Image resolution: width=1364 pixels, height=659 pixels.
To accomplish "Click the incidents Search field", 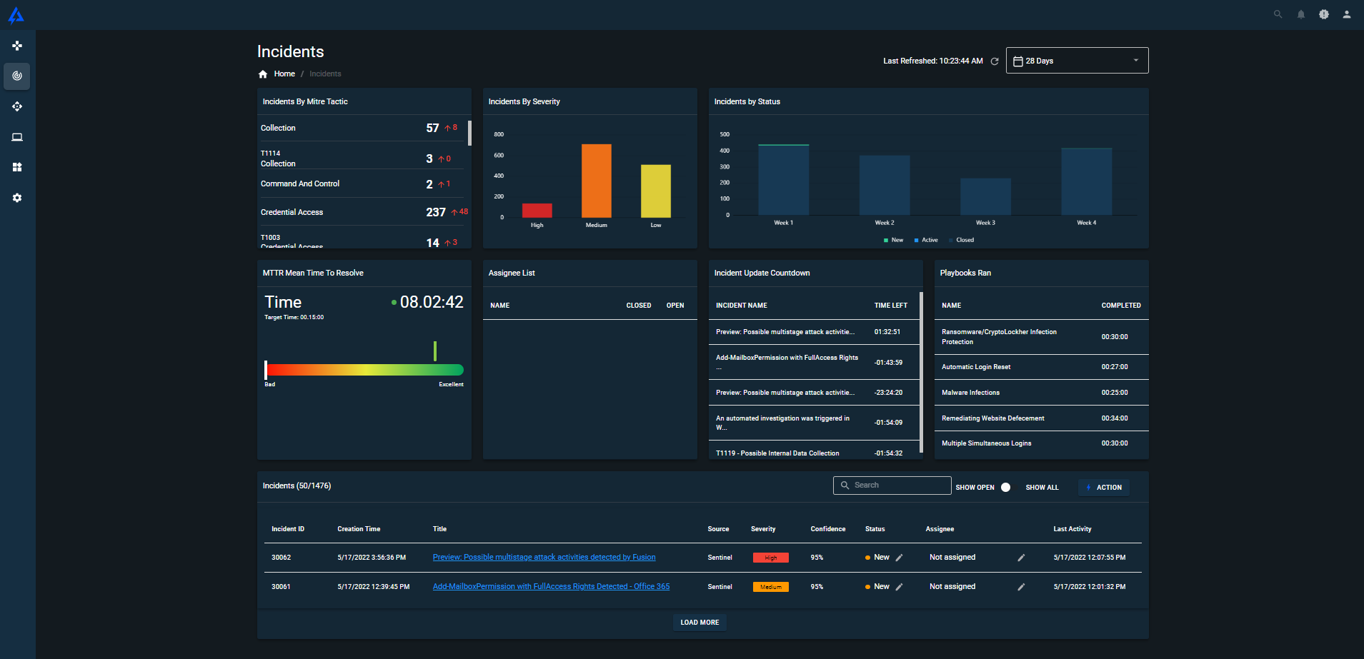I will 892,486.
